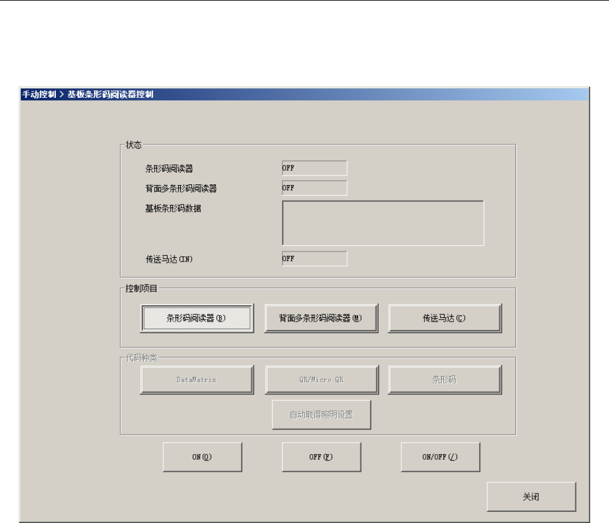609x523 pixels.
Task: Click the 代码种类 group heading
Action: click(x=141, y=357)
